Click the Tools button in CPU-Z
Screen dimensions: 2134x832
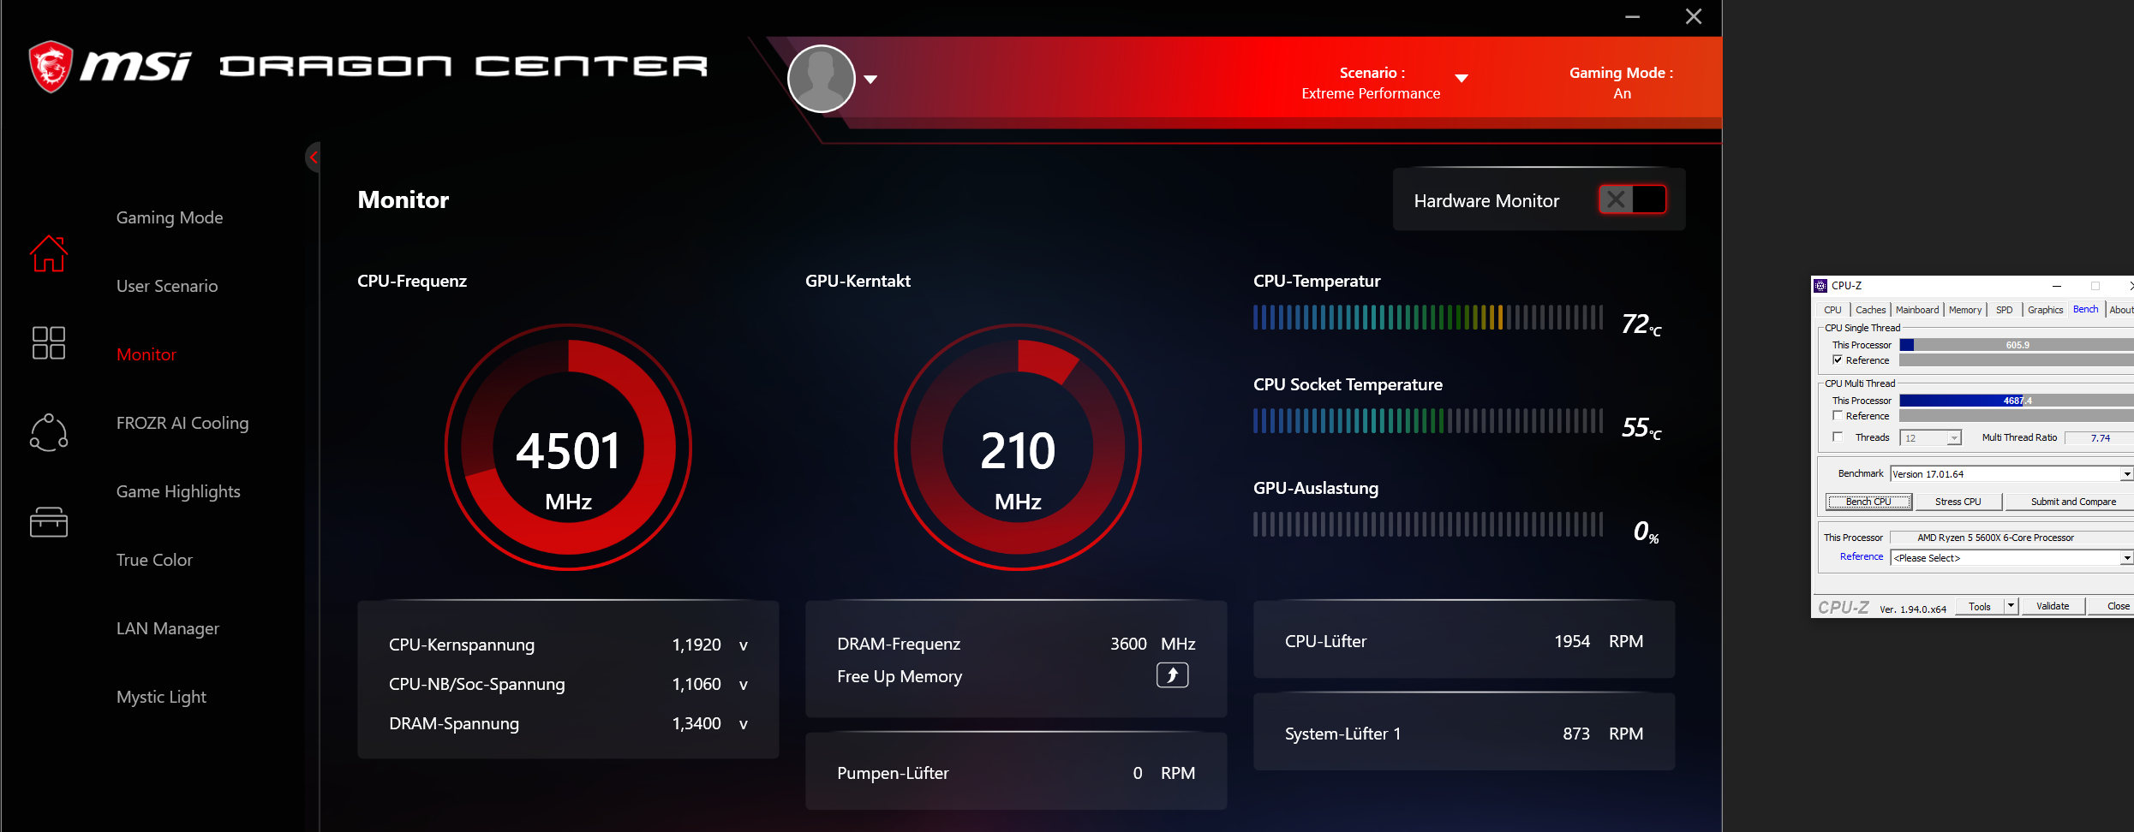[x=1980, y=606]
